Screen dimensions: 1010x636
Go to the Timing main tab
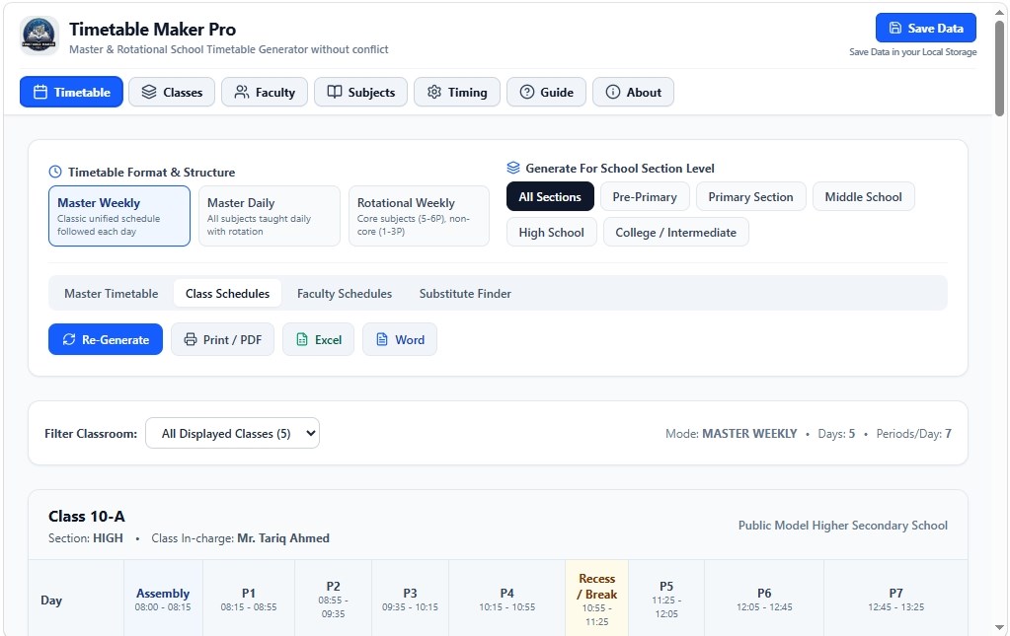tap(457, 92)
